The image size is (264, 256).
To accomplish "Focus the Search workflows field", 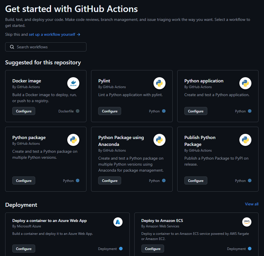I will [x=46, y=47].
